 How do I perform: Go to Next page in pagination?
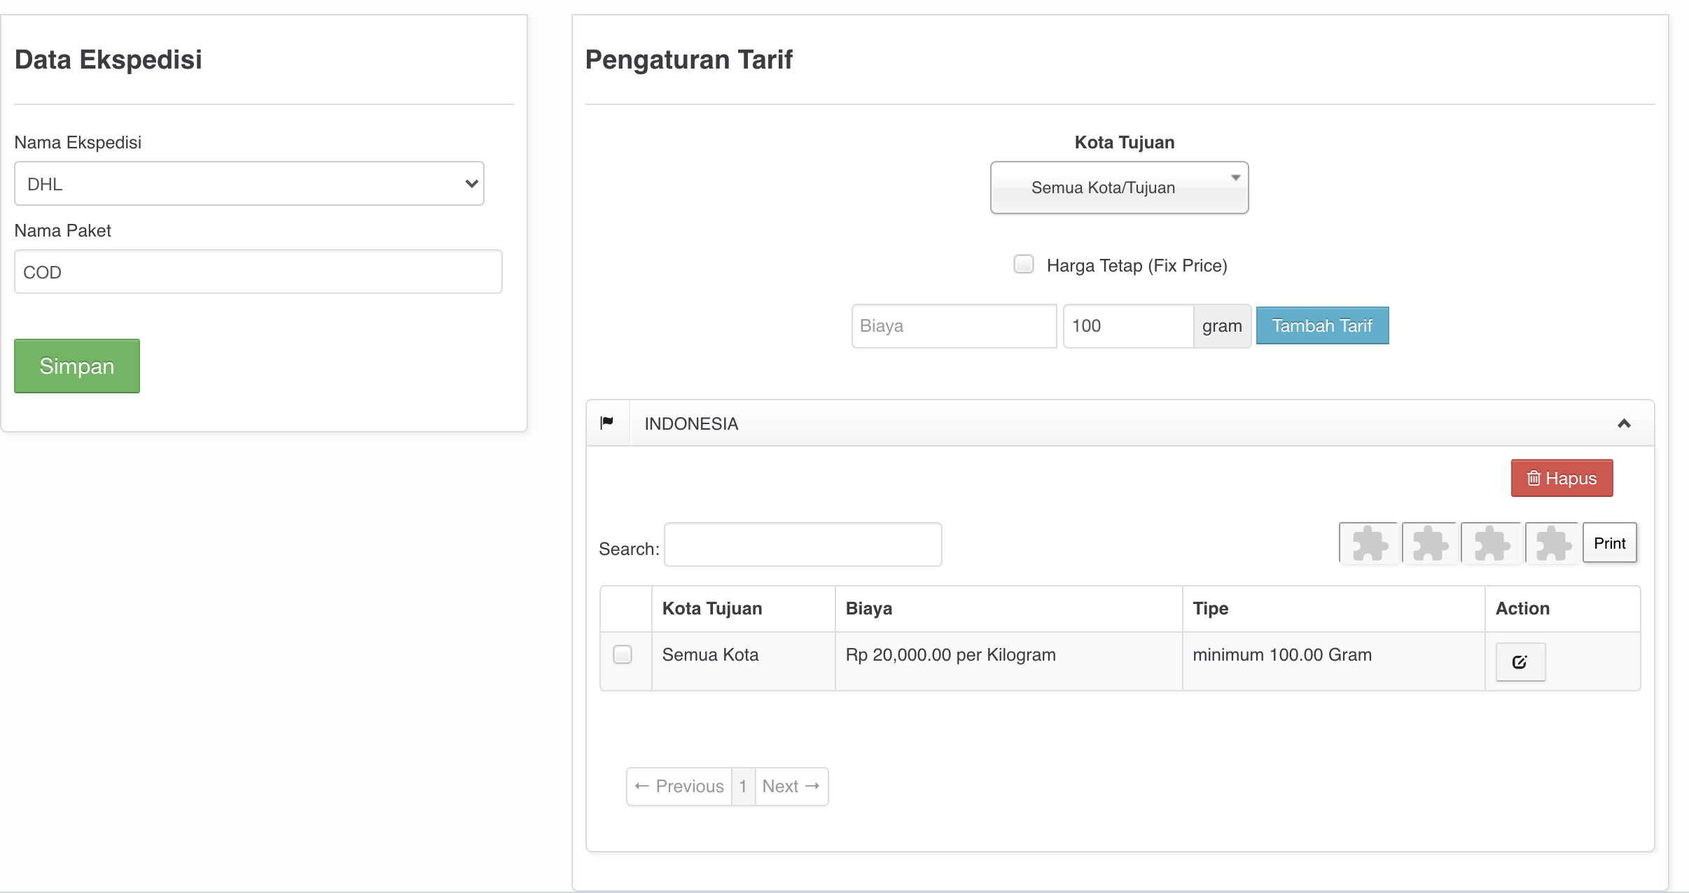[791, 787]
